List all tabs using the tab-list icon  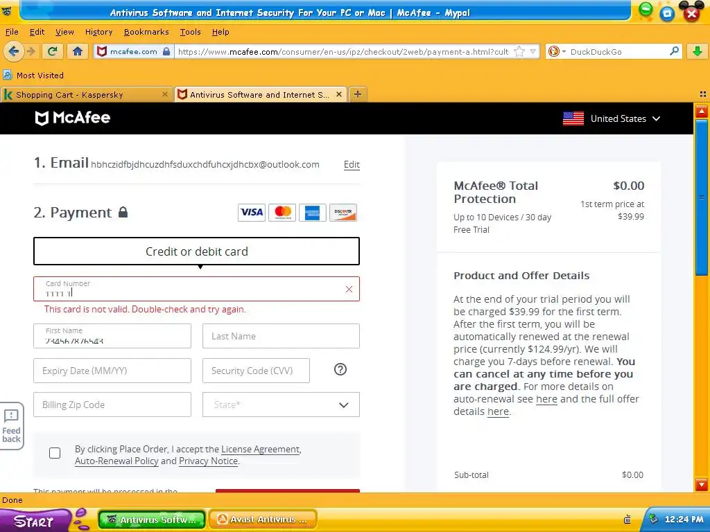[703, 94]
